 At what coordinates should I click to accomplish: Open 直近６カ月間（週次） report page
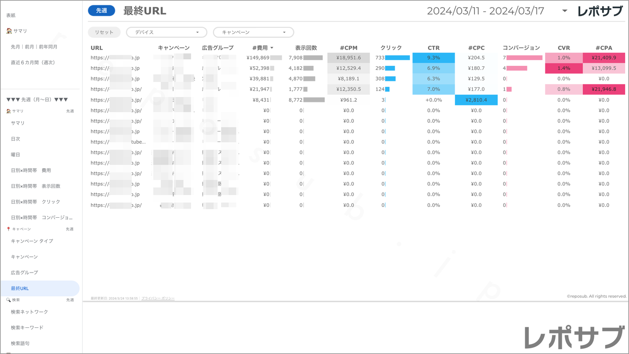pyautogui.click(x=33, y=63)
